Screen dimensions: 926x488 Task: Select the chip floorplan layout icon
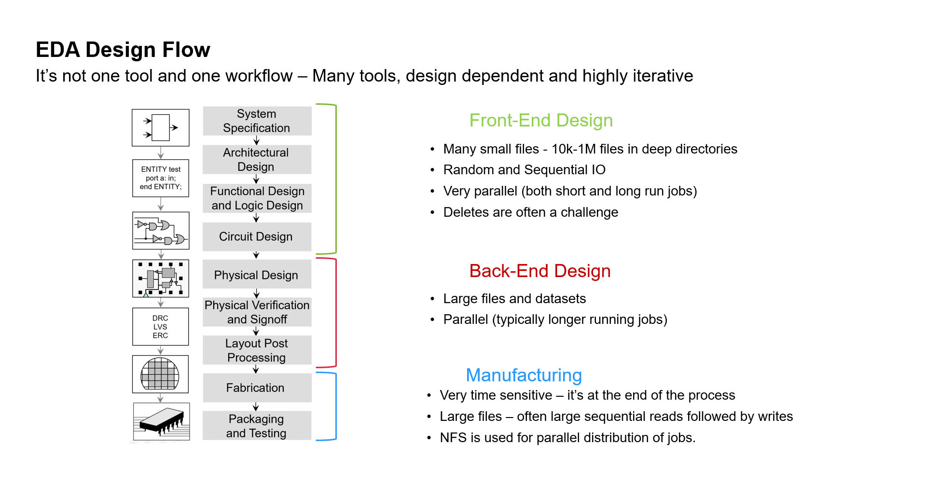pyautogui.click(x=160, y=279)
